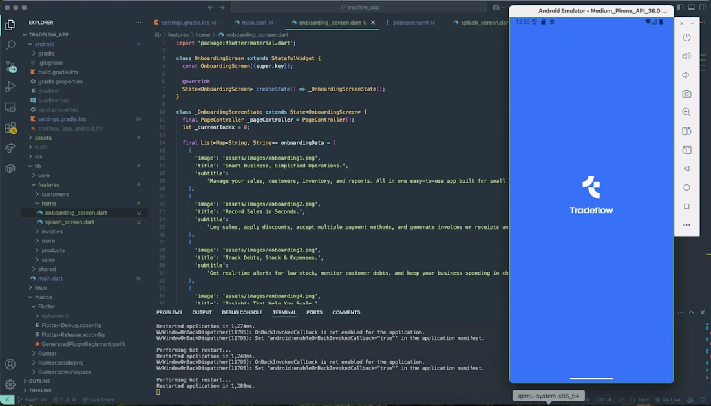Expand the OUTLINE section

click(39, 381)
